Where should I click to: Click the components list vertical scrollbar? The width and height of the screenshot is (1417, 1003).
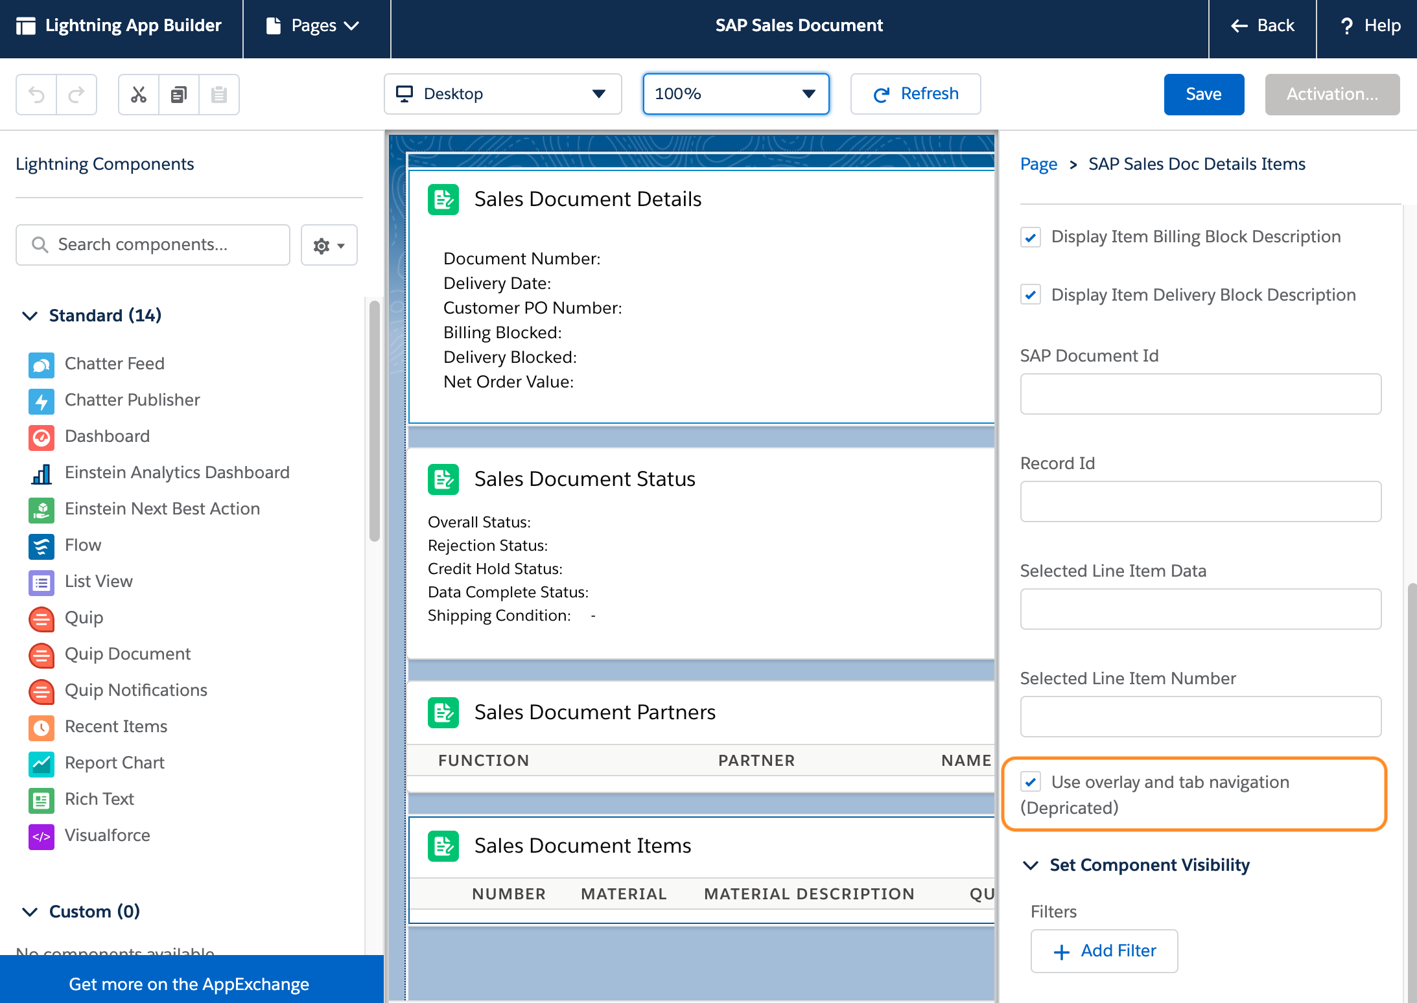point(374,421)
